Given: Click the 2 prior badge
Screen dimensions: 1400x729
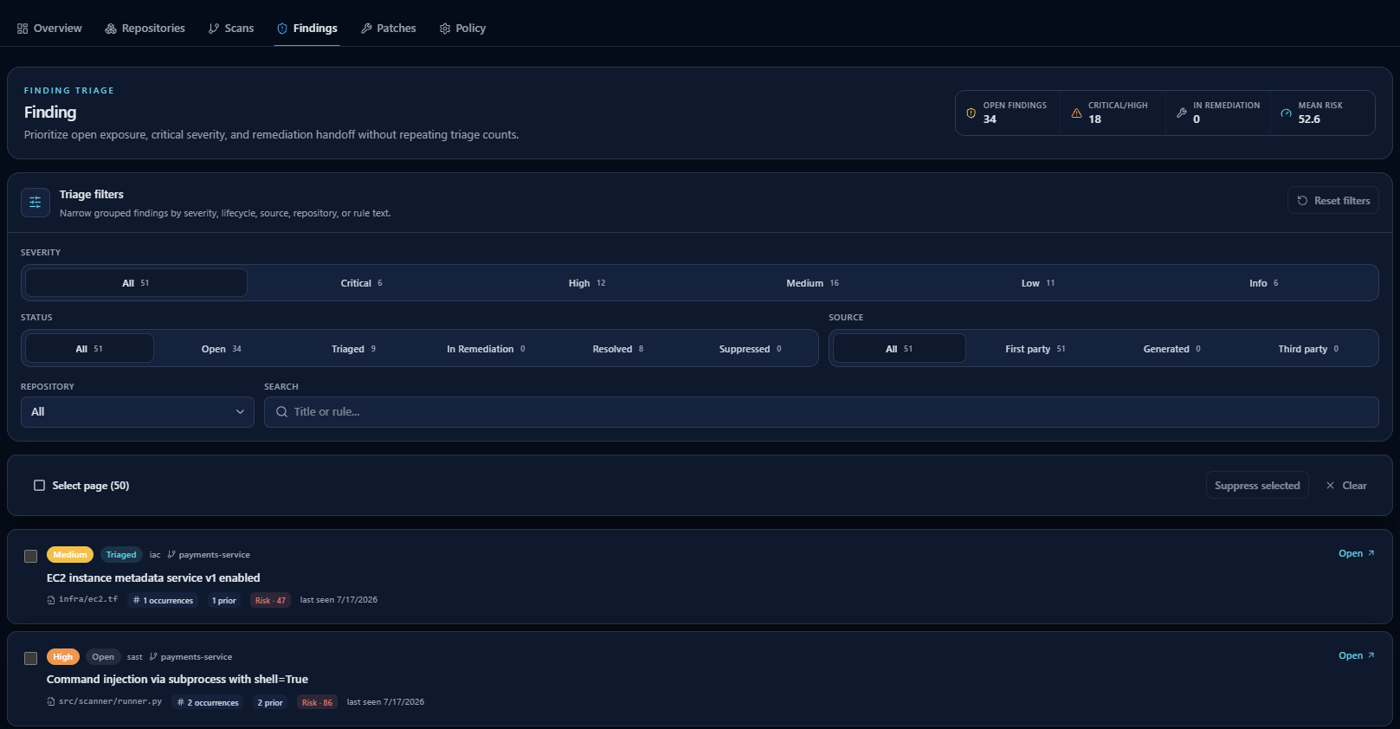Looking at the screenshot, I should coord(270,702).
